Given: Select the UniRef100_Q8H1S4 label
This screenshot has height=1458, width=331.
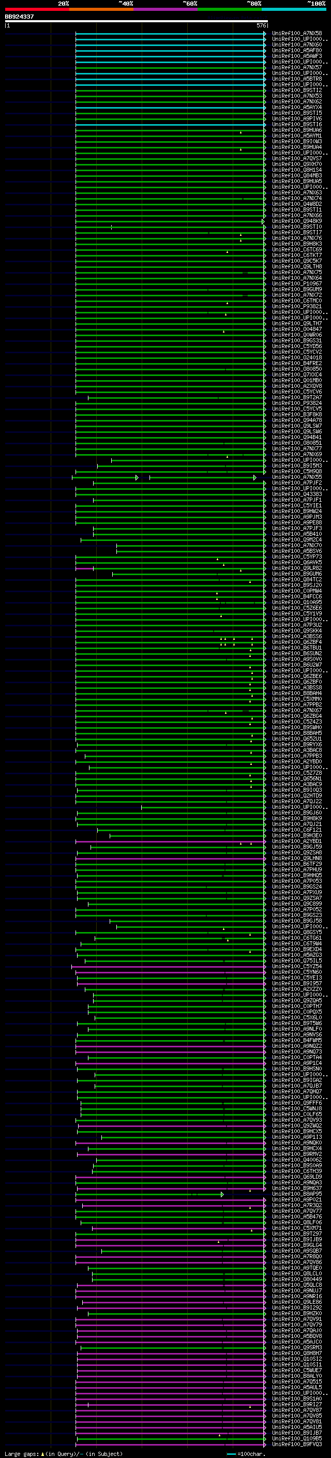Looking at the screenshot, I should click(297, 170).
